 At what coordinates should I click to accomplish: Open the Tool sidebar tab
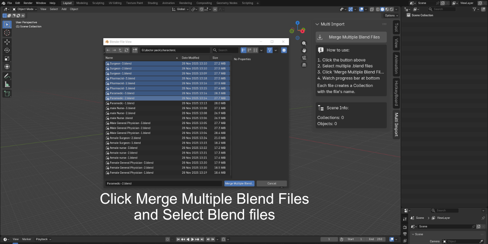[396, 27]
